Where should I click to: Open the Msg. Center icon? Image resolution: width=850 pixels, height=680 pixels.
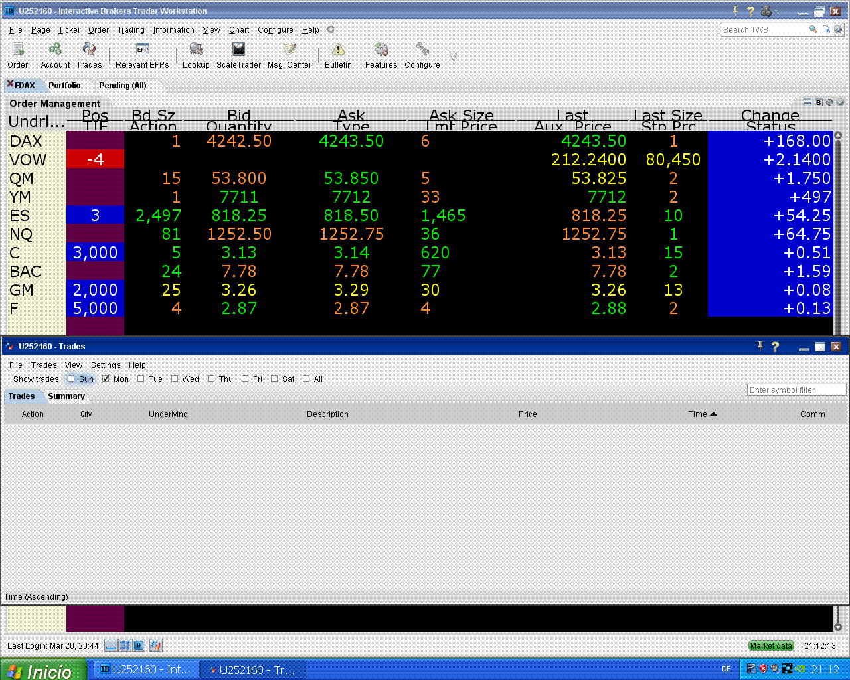(290, 55)
